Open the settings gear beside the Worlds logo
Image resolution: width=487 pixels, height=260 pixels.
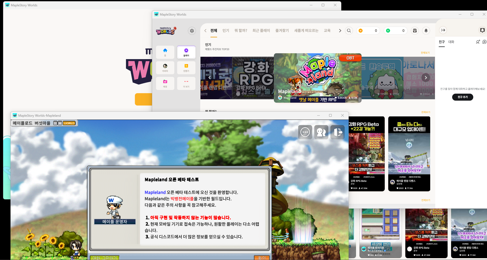click(192, 31)
